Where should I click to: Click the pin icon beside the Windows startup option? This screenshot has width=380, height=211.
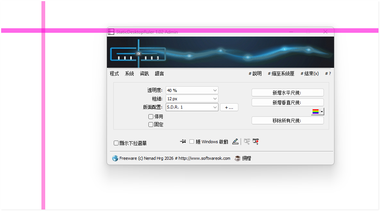[x=183, y=141]
